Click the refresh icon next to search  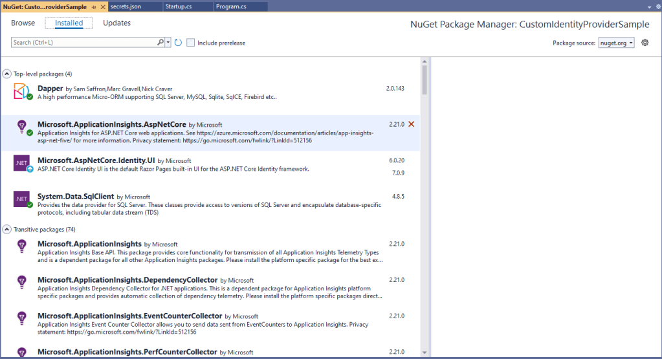178,43
